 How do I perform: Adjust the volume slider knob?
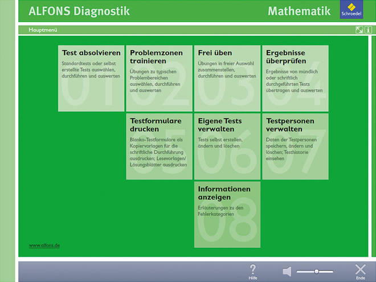[x=317, y=271]
